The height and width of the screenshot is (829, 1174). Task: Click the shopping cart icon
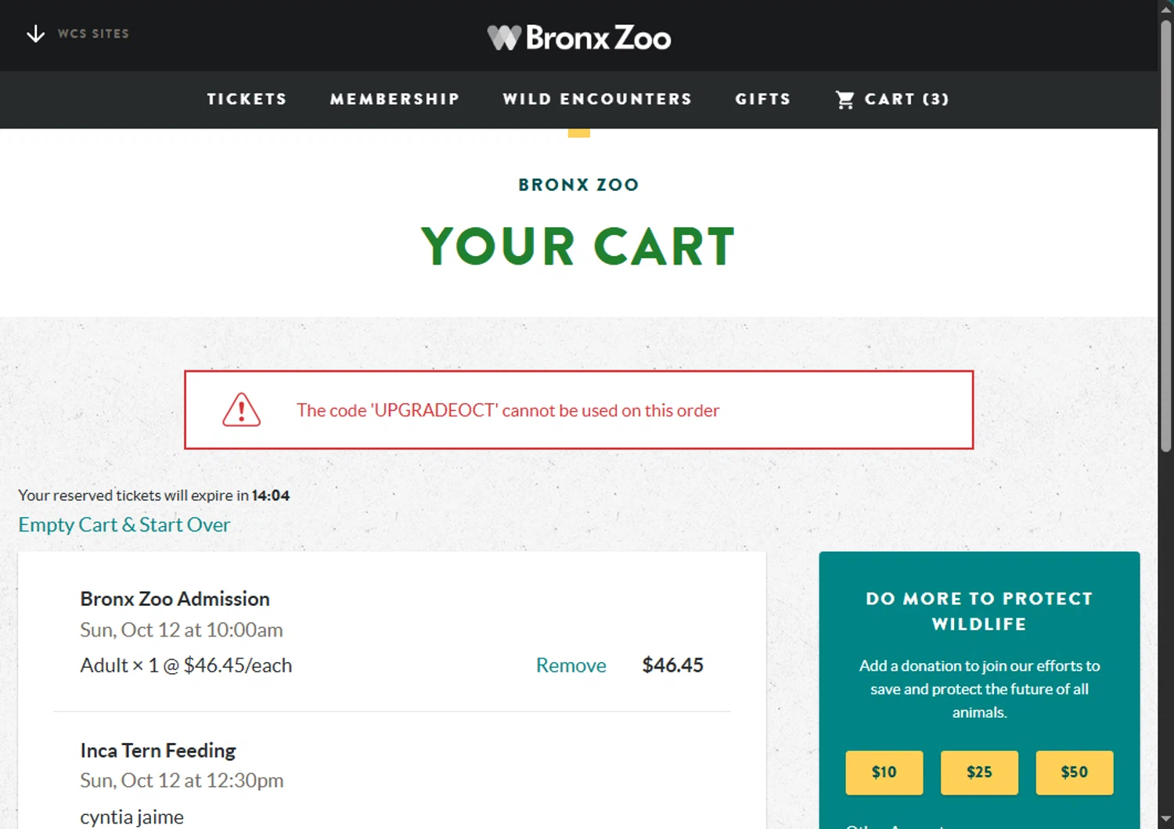[844, 99]
